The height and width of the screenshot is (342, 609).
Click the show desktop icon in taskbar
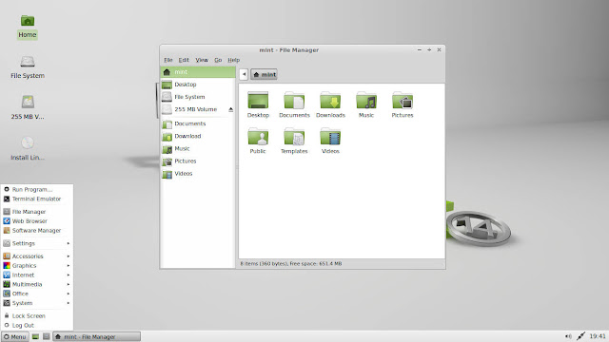coord(35,336)
